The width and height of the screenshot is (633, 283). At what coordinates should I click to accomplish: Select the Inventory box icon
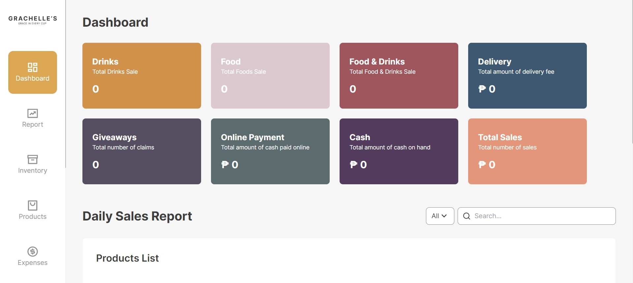point(33,159)
